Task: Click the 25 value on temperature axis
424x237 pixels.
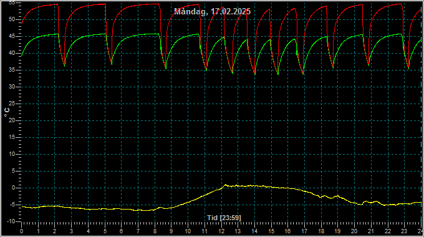Action: tap(12, 104)
